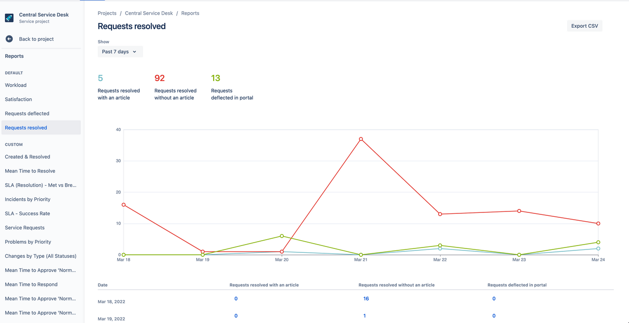The image size is (629, 323).
Task: Click the red data point at Mar 21 peak
Action: 361,139
